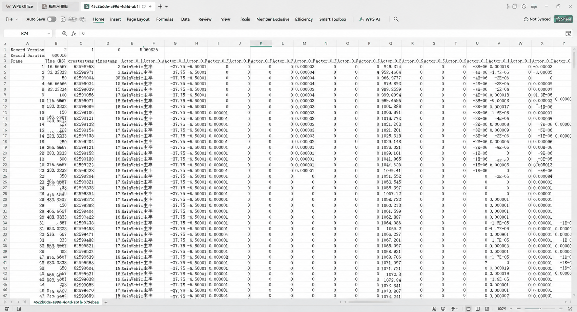Open the Review ribbon tab

click(x=205, y=19)
